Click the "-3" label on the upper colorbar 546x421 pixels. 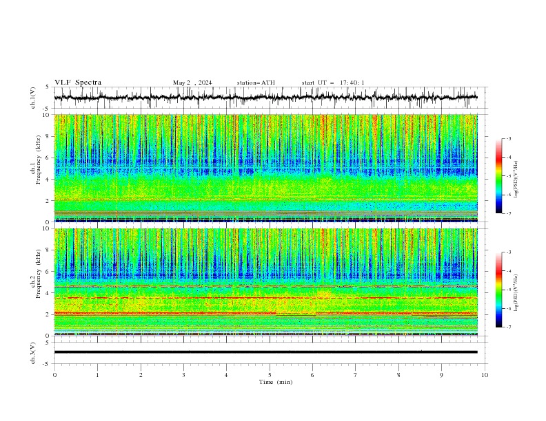pos(509,138)
